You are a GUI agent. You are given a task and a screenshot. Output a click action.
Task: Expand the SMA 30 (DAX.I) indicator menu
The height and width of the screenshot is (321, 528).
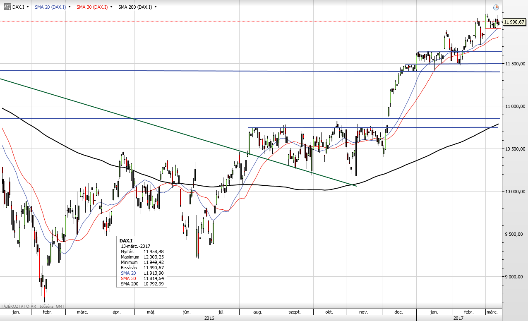pos(111,7)
